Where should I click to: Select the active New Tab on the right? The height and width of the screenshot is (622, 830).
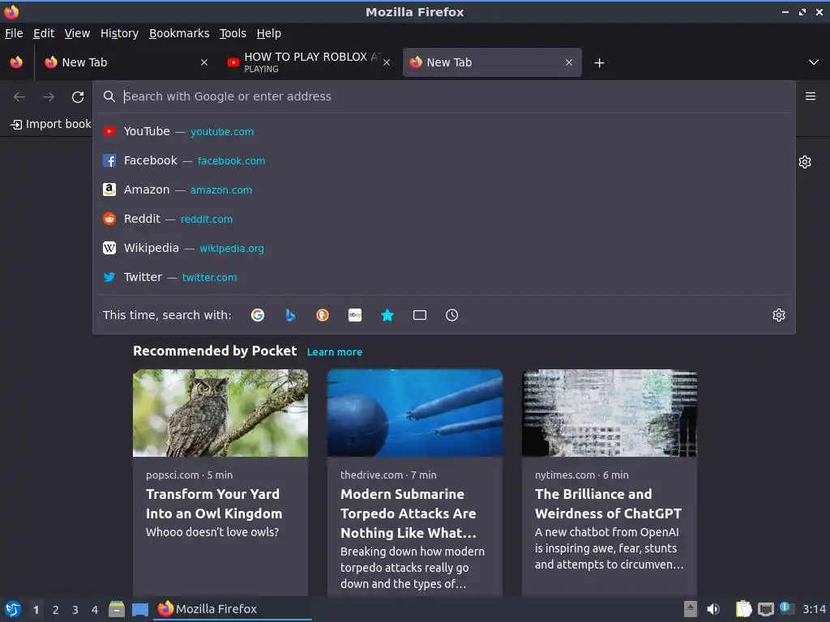tap(492, 62)
